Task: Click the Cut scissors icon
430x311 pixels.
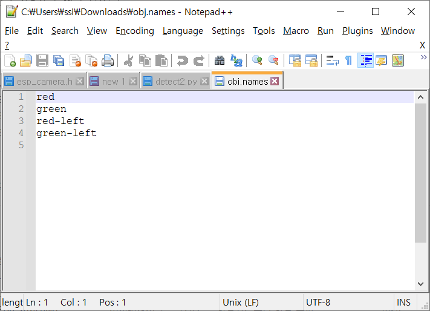Action: (x=128, y=61)
